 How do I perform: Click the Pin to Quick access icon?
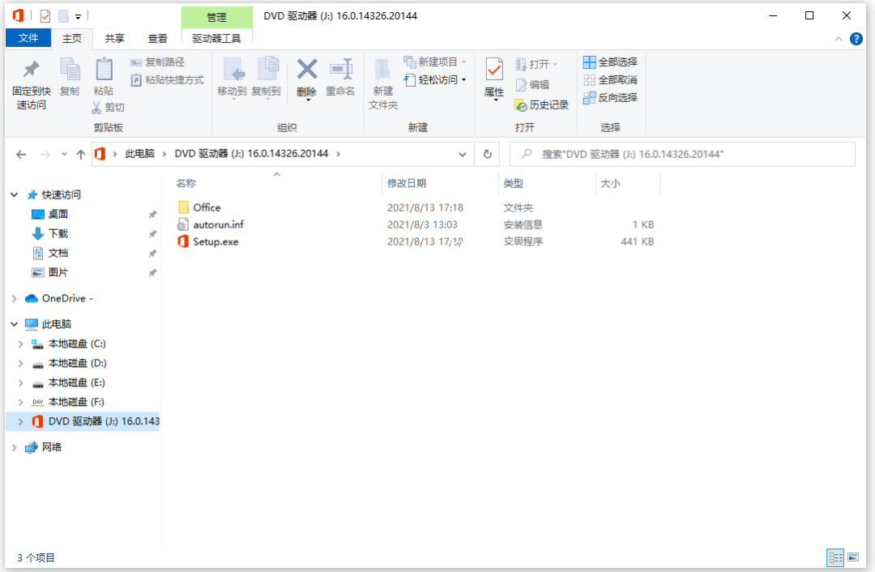[x=32, y=69]
